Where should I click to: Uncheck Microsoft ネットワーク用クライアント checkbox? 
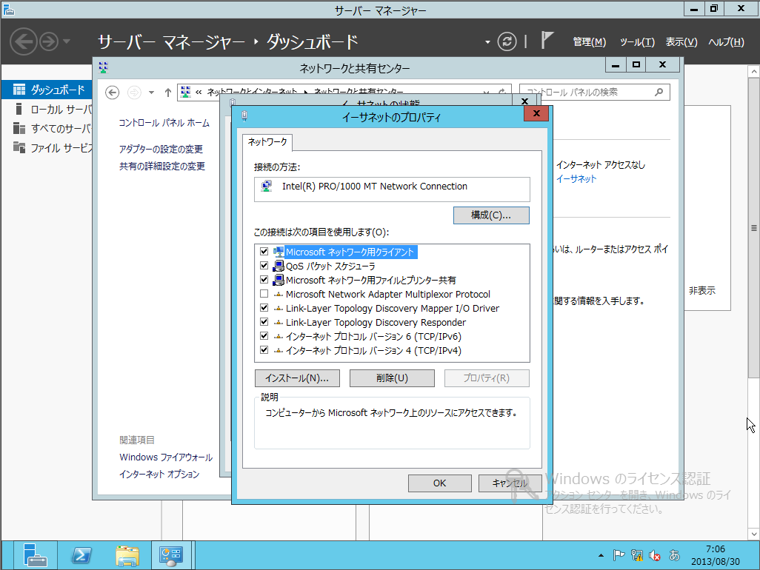point(264,252)
